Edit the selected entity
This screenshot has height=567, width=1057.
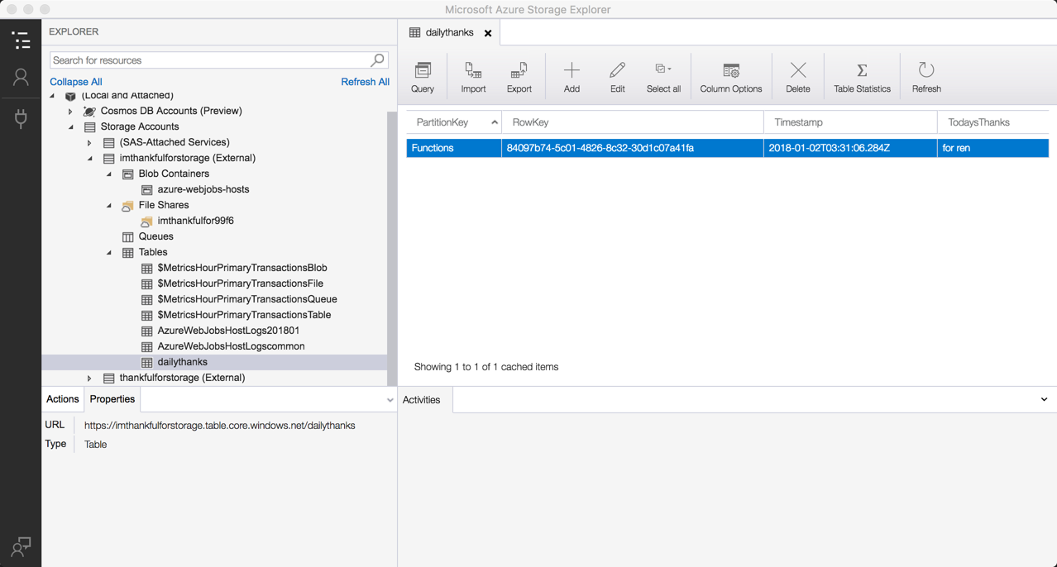[617, 77]
